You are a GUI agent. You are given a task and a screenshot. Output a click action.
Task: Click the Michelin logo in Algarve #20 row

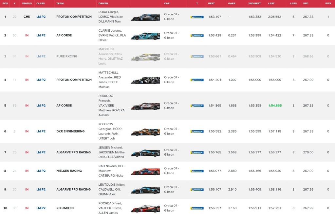[197, 190]
